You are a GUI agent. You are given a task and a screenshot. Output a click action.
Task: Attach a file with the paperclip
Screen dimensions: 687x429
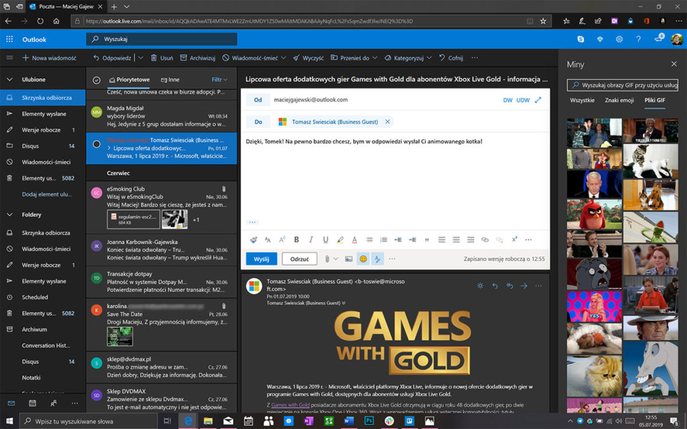click(x=327, y=259)
